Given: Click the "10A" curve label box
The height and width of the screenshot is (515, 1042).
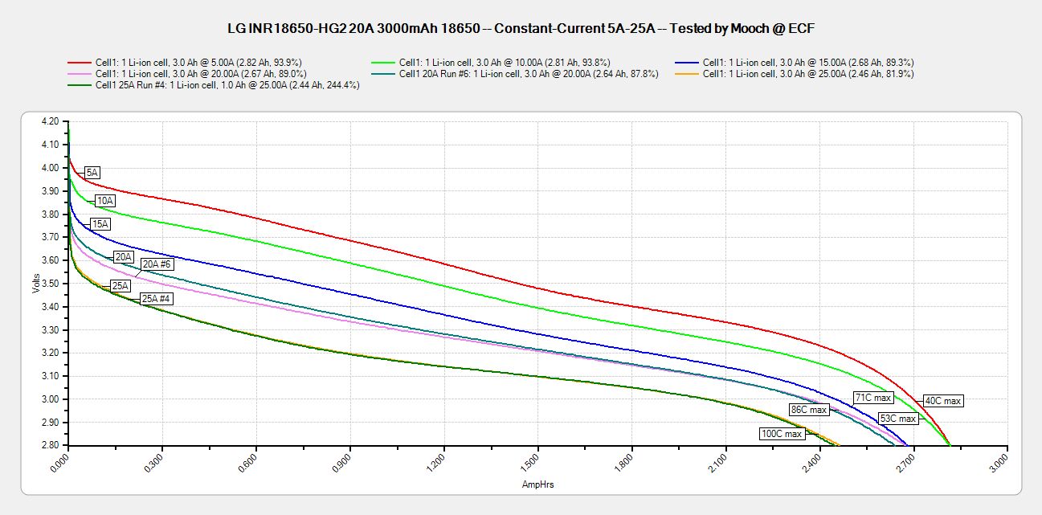Looking at the screenshot, I should pos(105,200).
